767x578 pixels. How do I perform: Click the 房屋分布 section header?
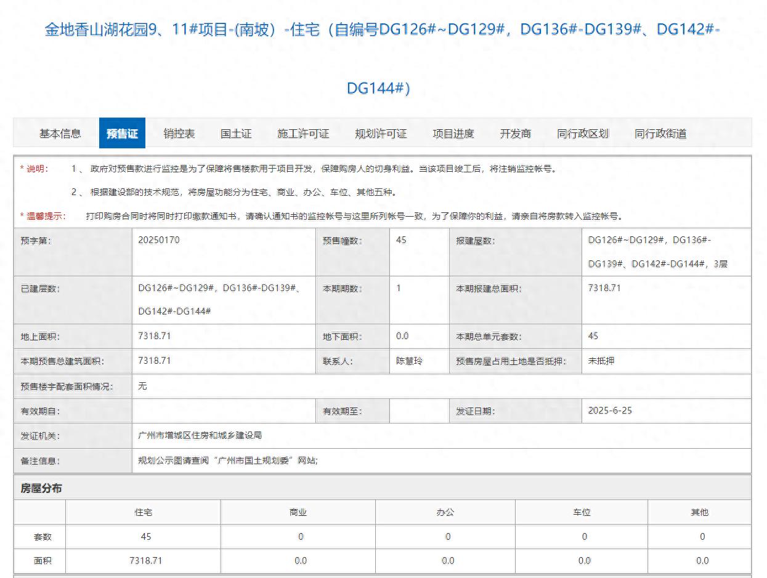41,488
